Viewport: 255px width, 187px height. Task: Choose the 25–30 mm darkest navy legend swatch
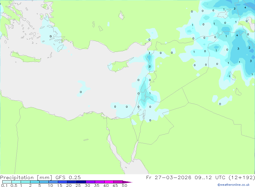point(81,182)
